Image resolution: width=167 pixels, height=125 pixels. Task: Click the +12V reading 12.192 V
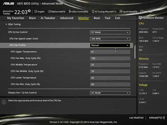click(x=143, y=93)
